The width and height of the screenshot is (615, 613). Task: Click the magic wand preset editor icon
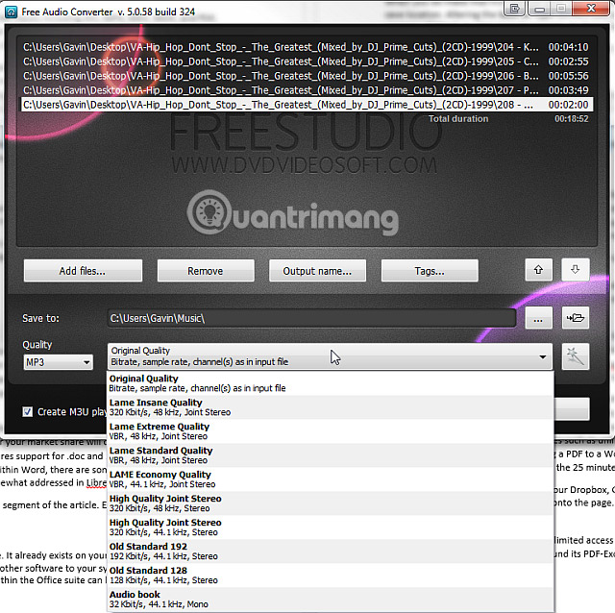coord(576,356)
